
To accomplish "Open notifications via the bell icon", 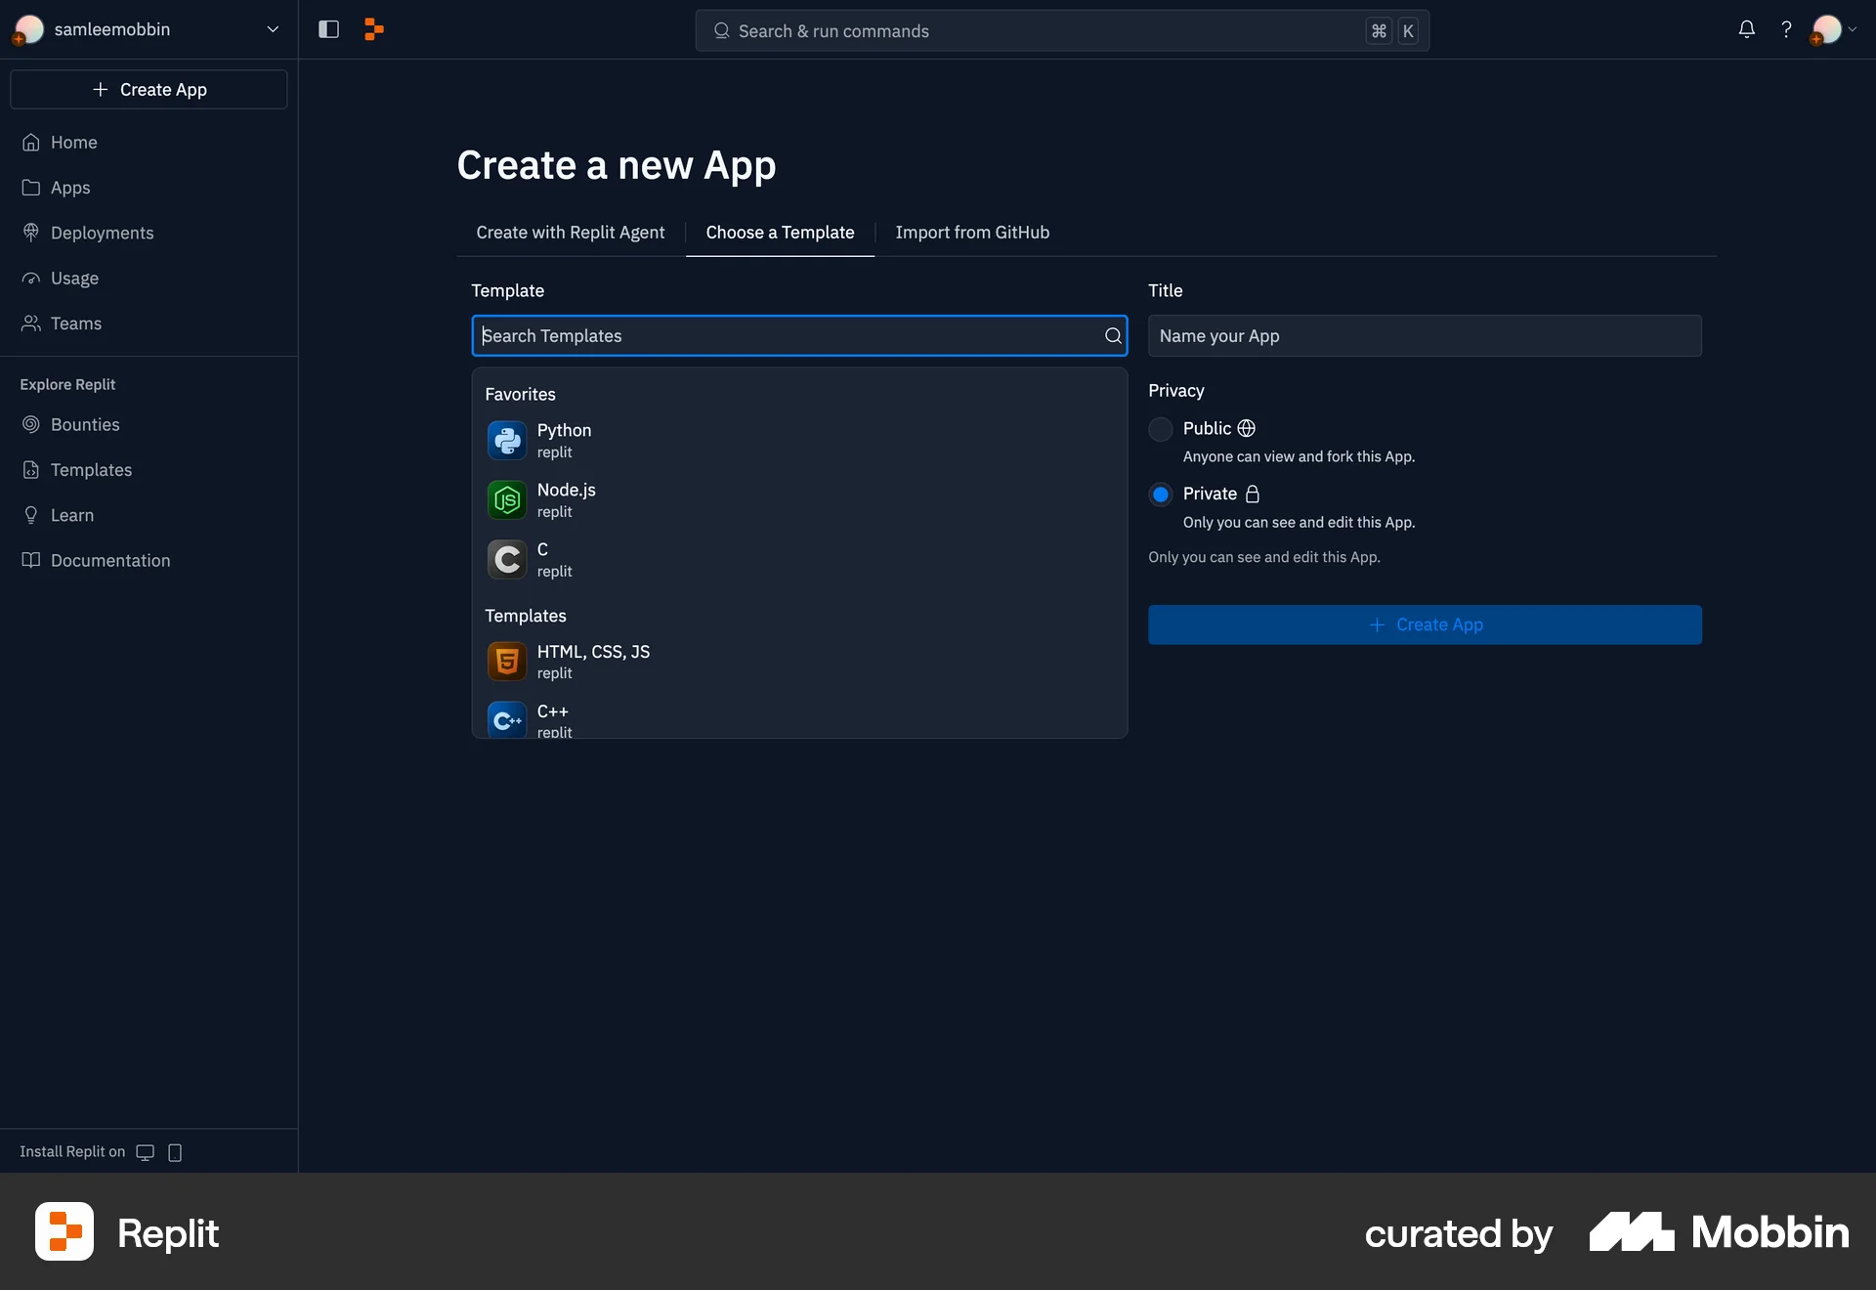I will (x=1746, y=29).
